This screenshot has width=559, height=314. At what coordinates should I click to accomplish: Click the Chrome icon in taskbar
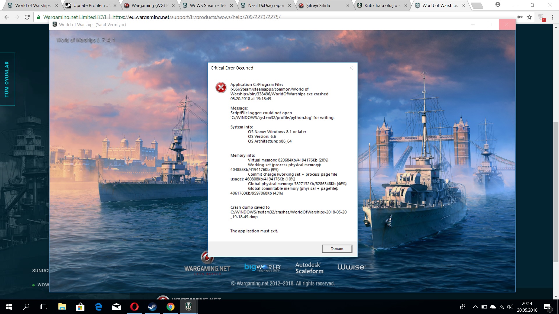point(170,307)
